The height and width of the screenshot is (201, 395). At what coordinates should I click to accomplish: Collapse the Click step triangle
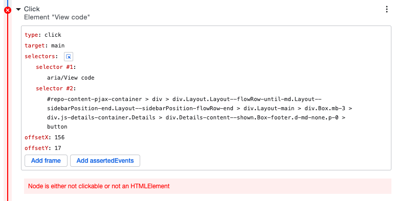point(18,9)
